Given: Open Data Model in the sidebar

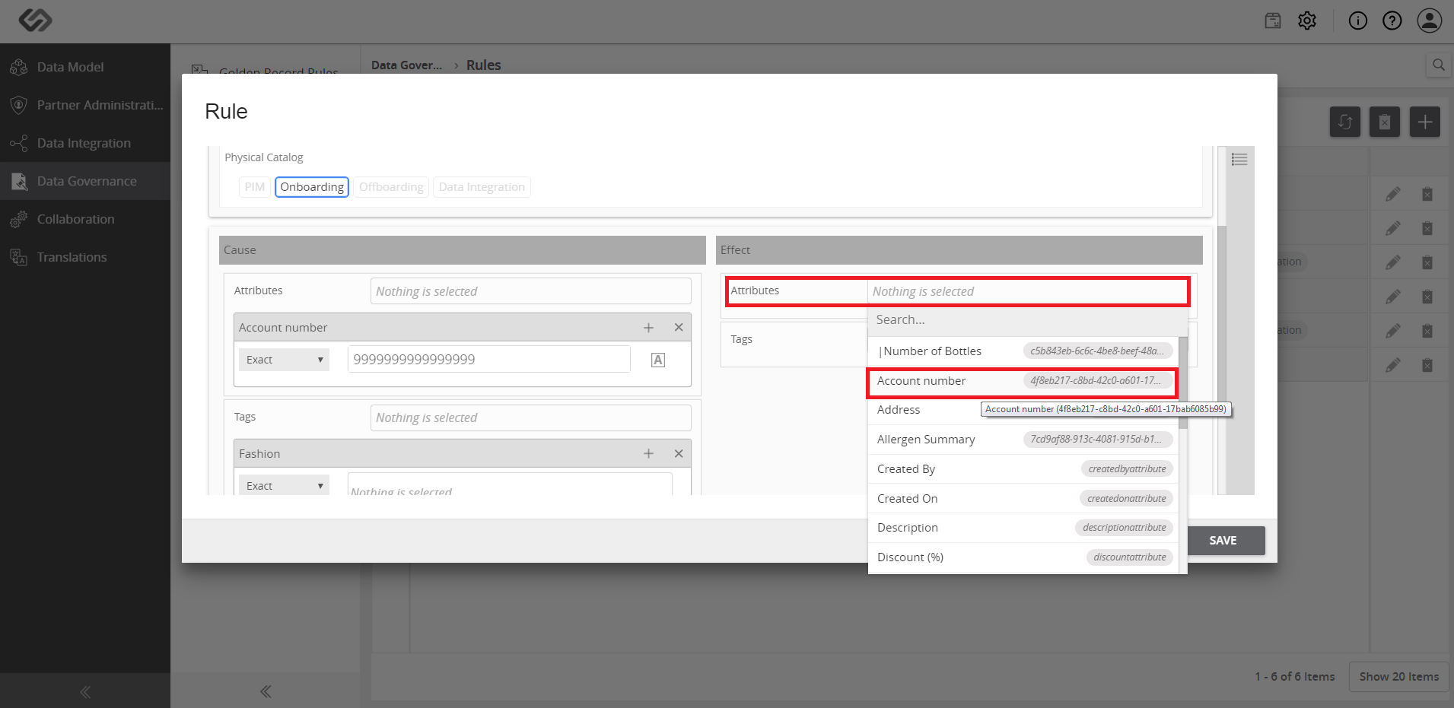Looking at the screenshot, I should point(85,67).
